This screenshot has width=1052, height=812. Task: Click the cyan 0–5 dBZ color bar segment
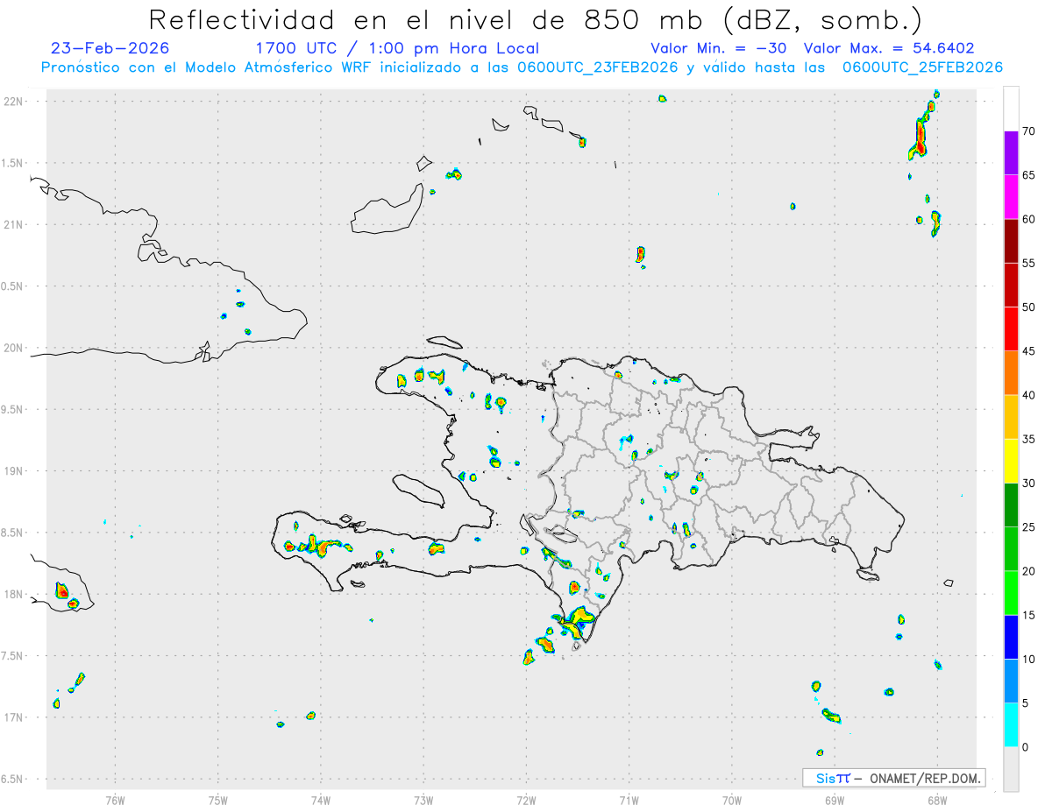click(x=1011, y=725)
